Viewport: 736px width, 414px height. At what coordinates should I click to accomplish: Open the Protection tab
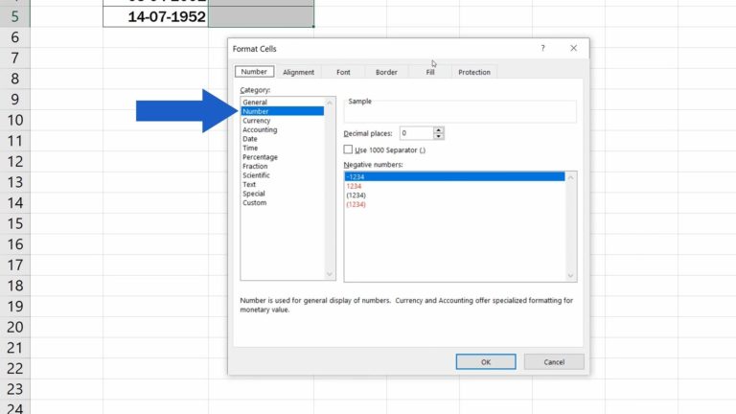[473, 72]
